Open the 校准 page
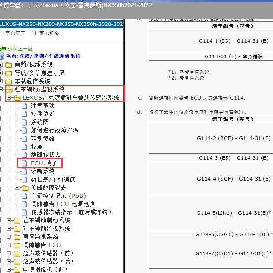The image size is (273, 273). (x=37, y=147)
